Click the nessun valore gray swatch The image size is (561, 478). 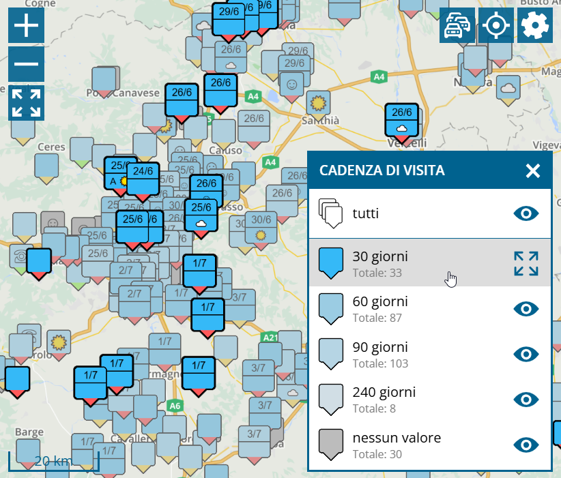click(x=331, y=445)
